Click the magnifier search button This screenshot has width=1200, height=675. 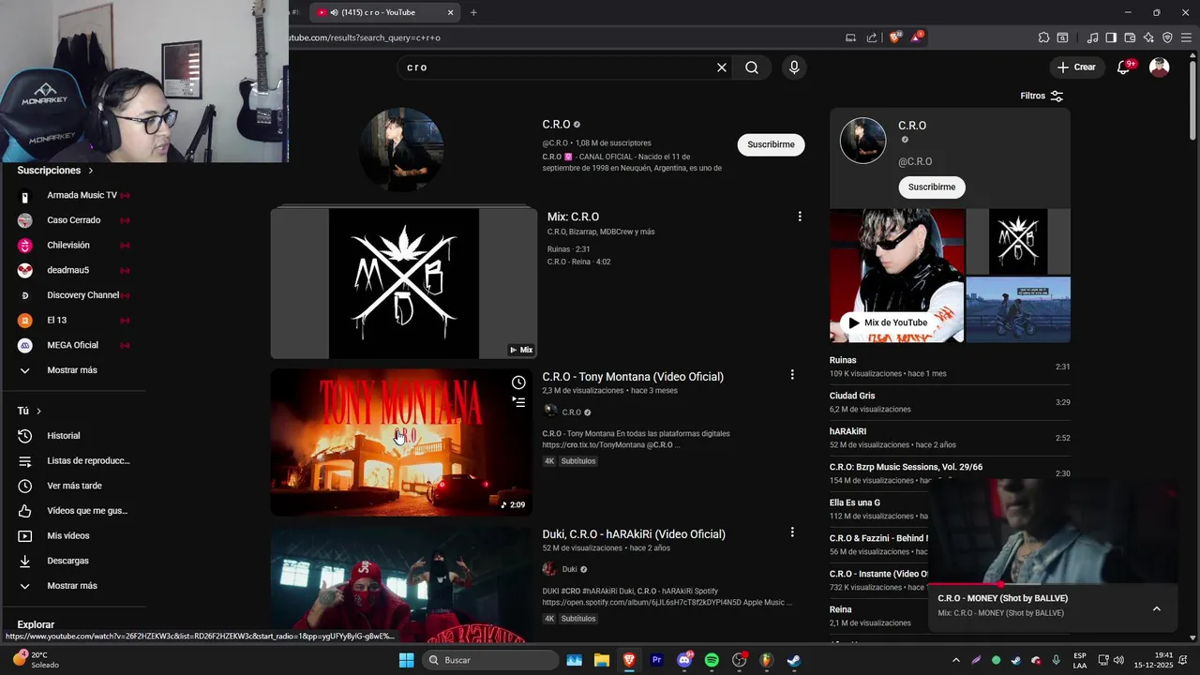pyautogui.click(x=752, y=67)
